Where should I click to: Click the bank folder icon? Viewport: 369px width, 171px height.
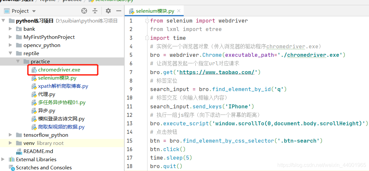point(19,29)
